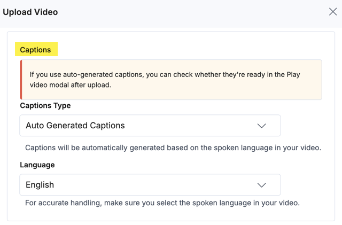
Task: Click the Language field label
Action: pyautogui.click(x=37, y=165)
